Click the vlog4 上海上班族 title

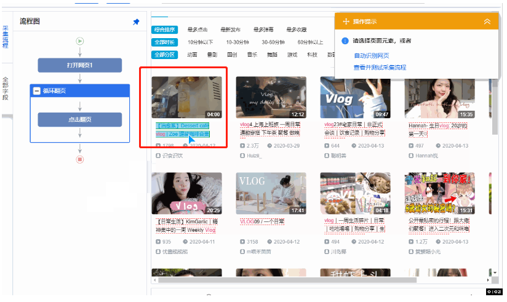[x=270, y=129]
